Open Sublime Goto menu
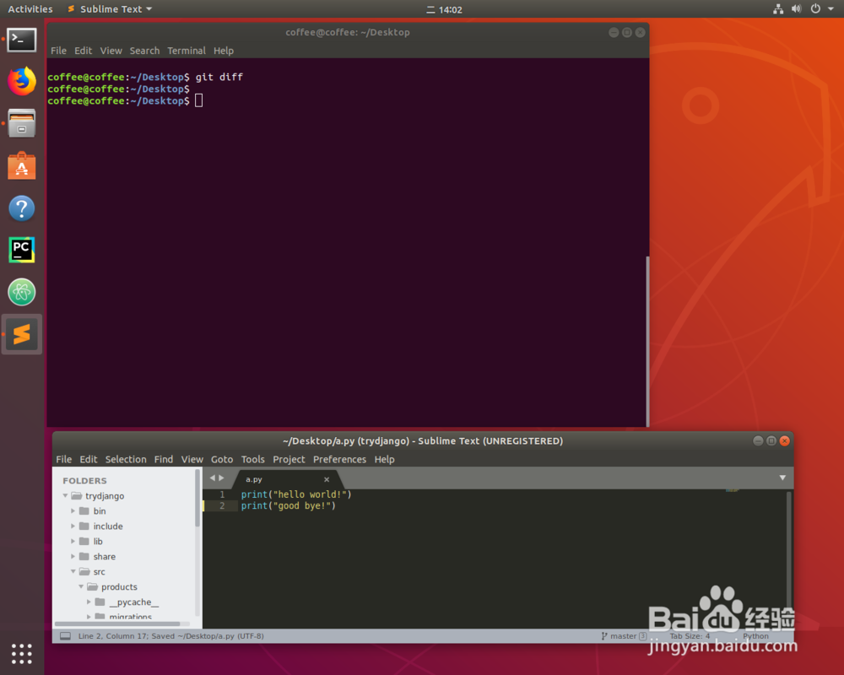Screen dimensions: 844x675 [222, 459]
